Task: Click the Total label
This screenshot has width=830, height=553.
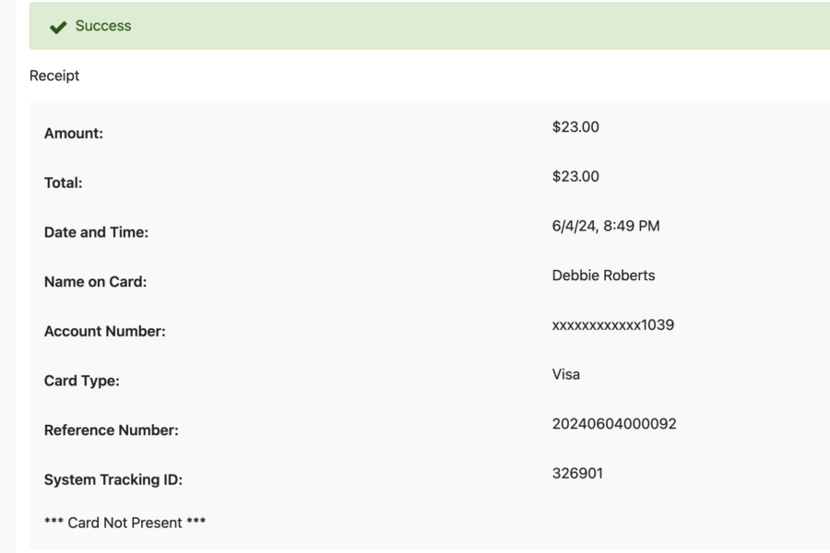Action: pyautogui.click(x=64, y=183)
